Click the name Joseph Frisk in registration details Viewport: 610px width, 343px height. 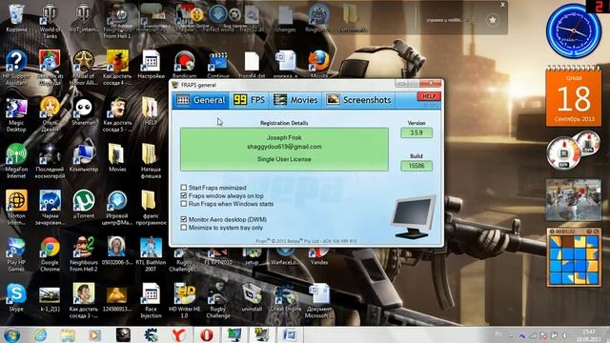tap(284, 137)
